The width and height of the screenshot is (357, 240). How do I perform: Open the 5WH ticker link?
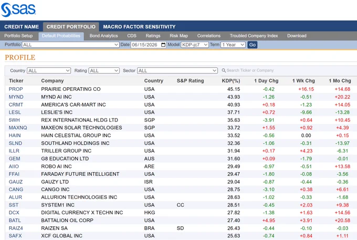[14, 120]
